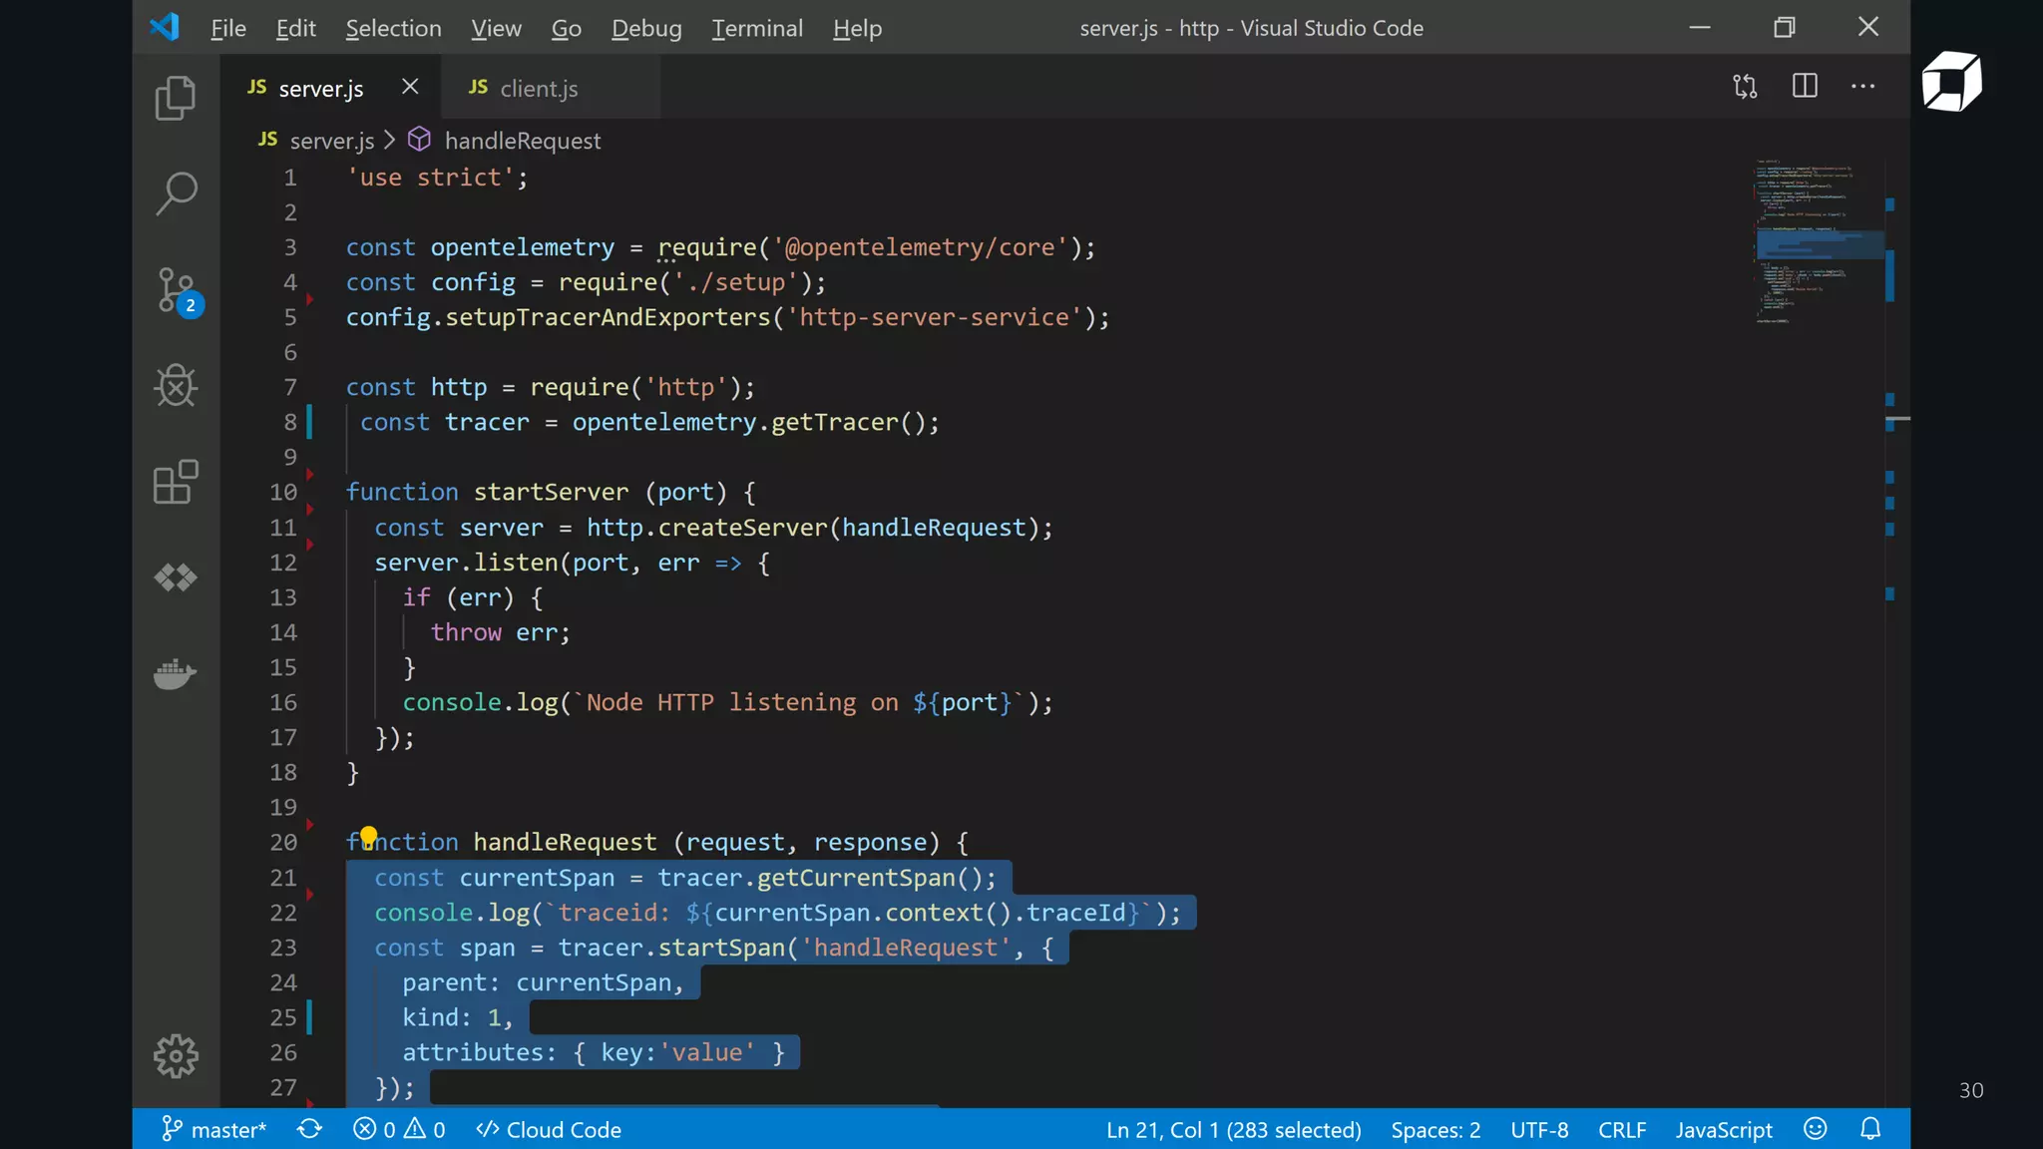The width and height of the screenshot is (2043, 1149).
Task: Switch git branch from master*
Action: [x=213, y=1129]
